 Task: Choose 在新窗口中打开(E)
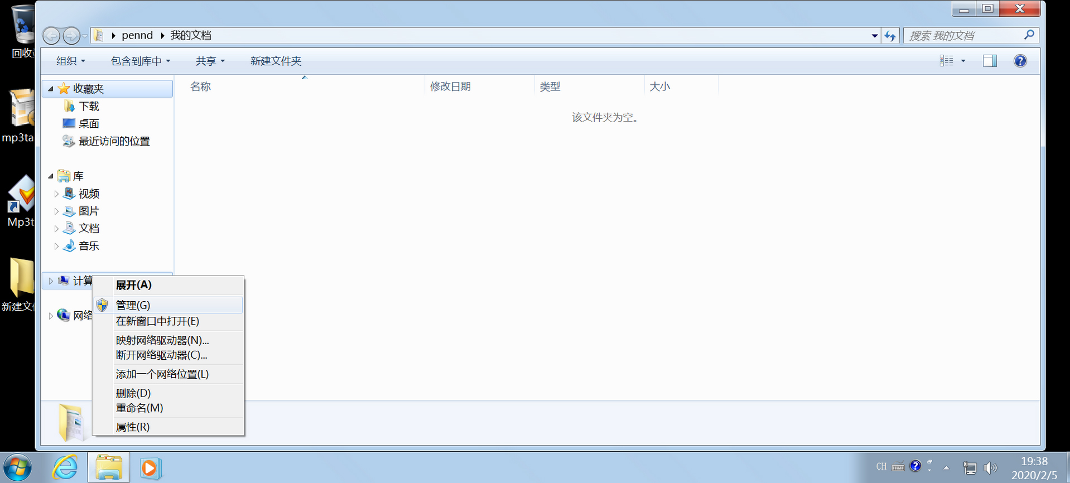168,321
